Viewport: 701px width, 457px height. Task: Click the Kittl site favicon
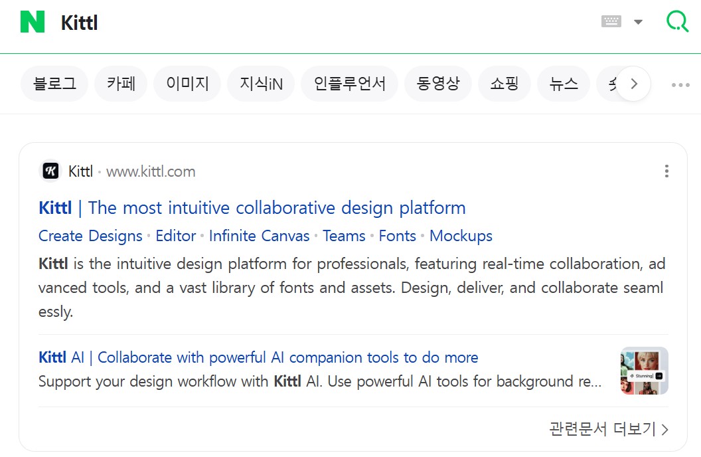[x=50, y=171]
